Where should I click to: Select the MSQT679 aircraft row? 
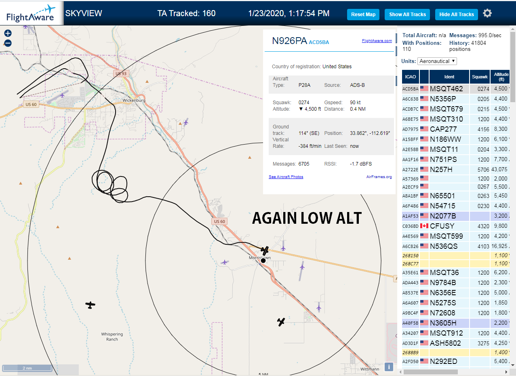(x=456, y=109)
